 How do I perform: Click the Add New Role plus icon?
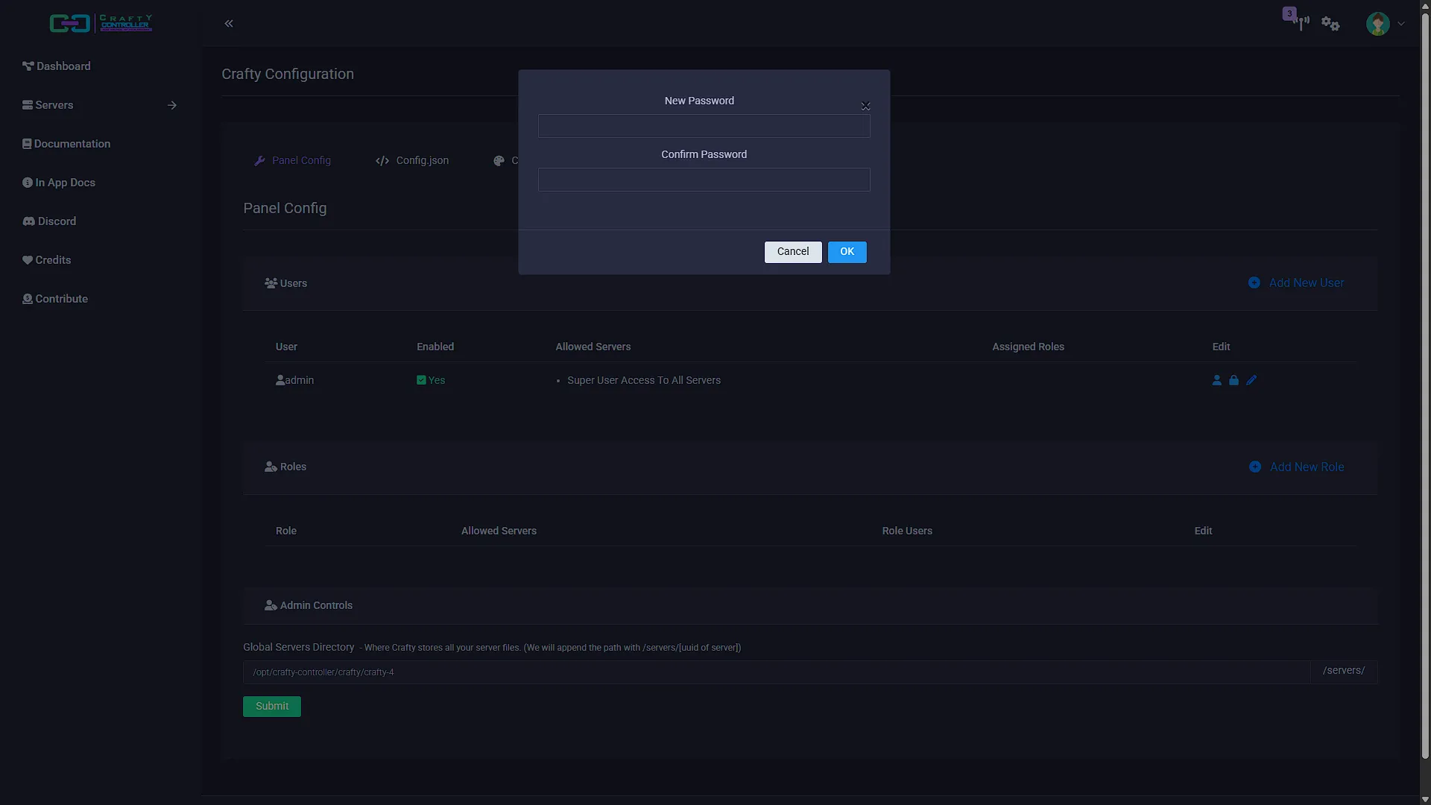pos(1255,467)
